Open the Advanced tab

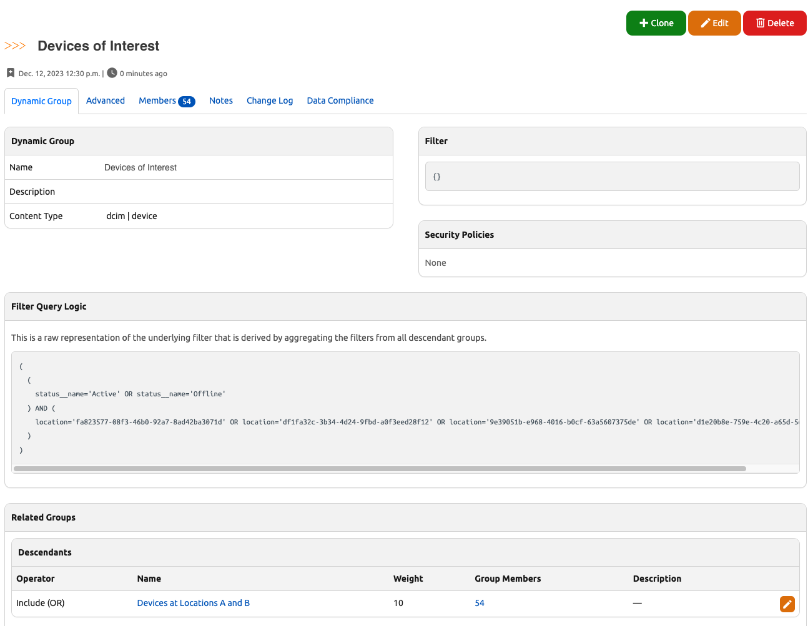point(106,100)
